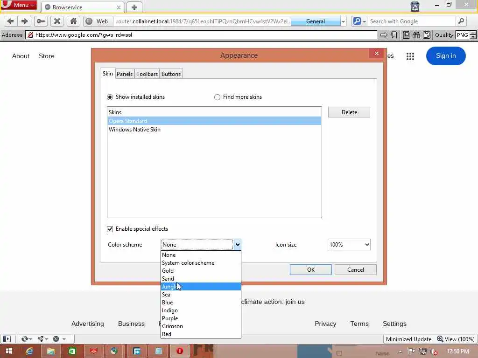Click the clipboard paste icon
Screen dimensions: 478x358
pyautogui.click(x=427, y=35)
